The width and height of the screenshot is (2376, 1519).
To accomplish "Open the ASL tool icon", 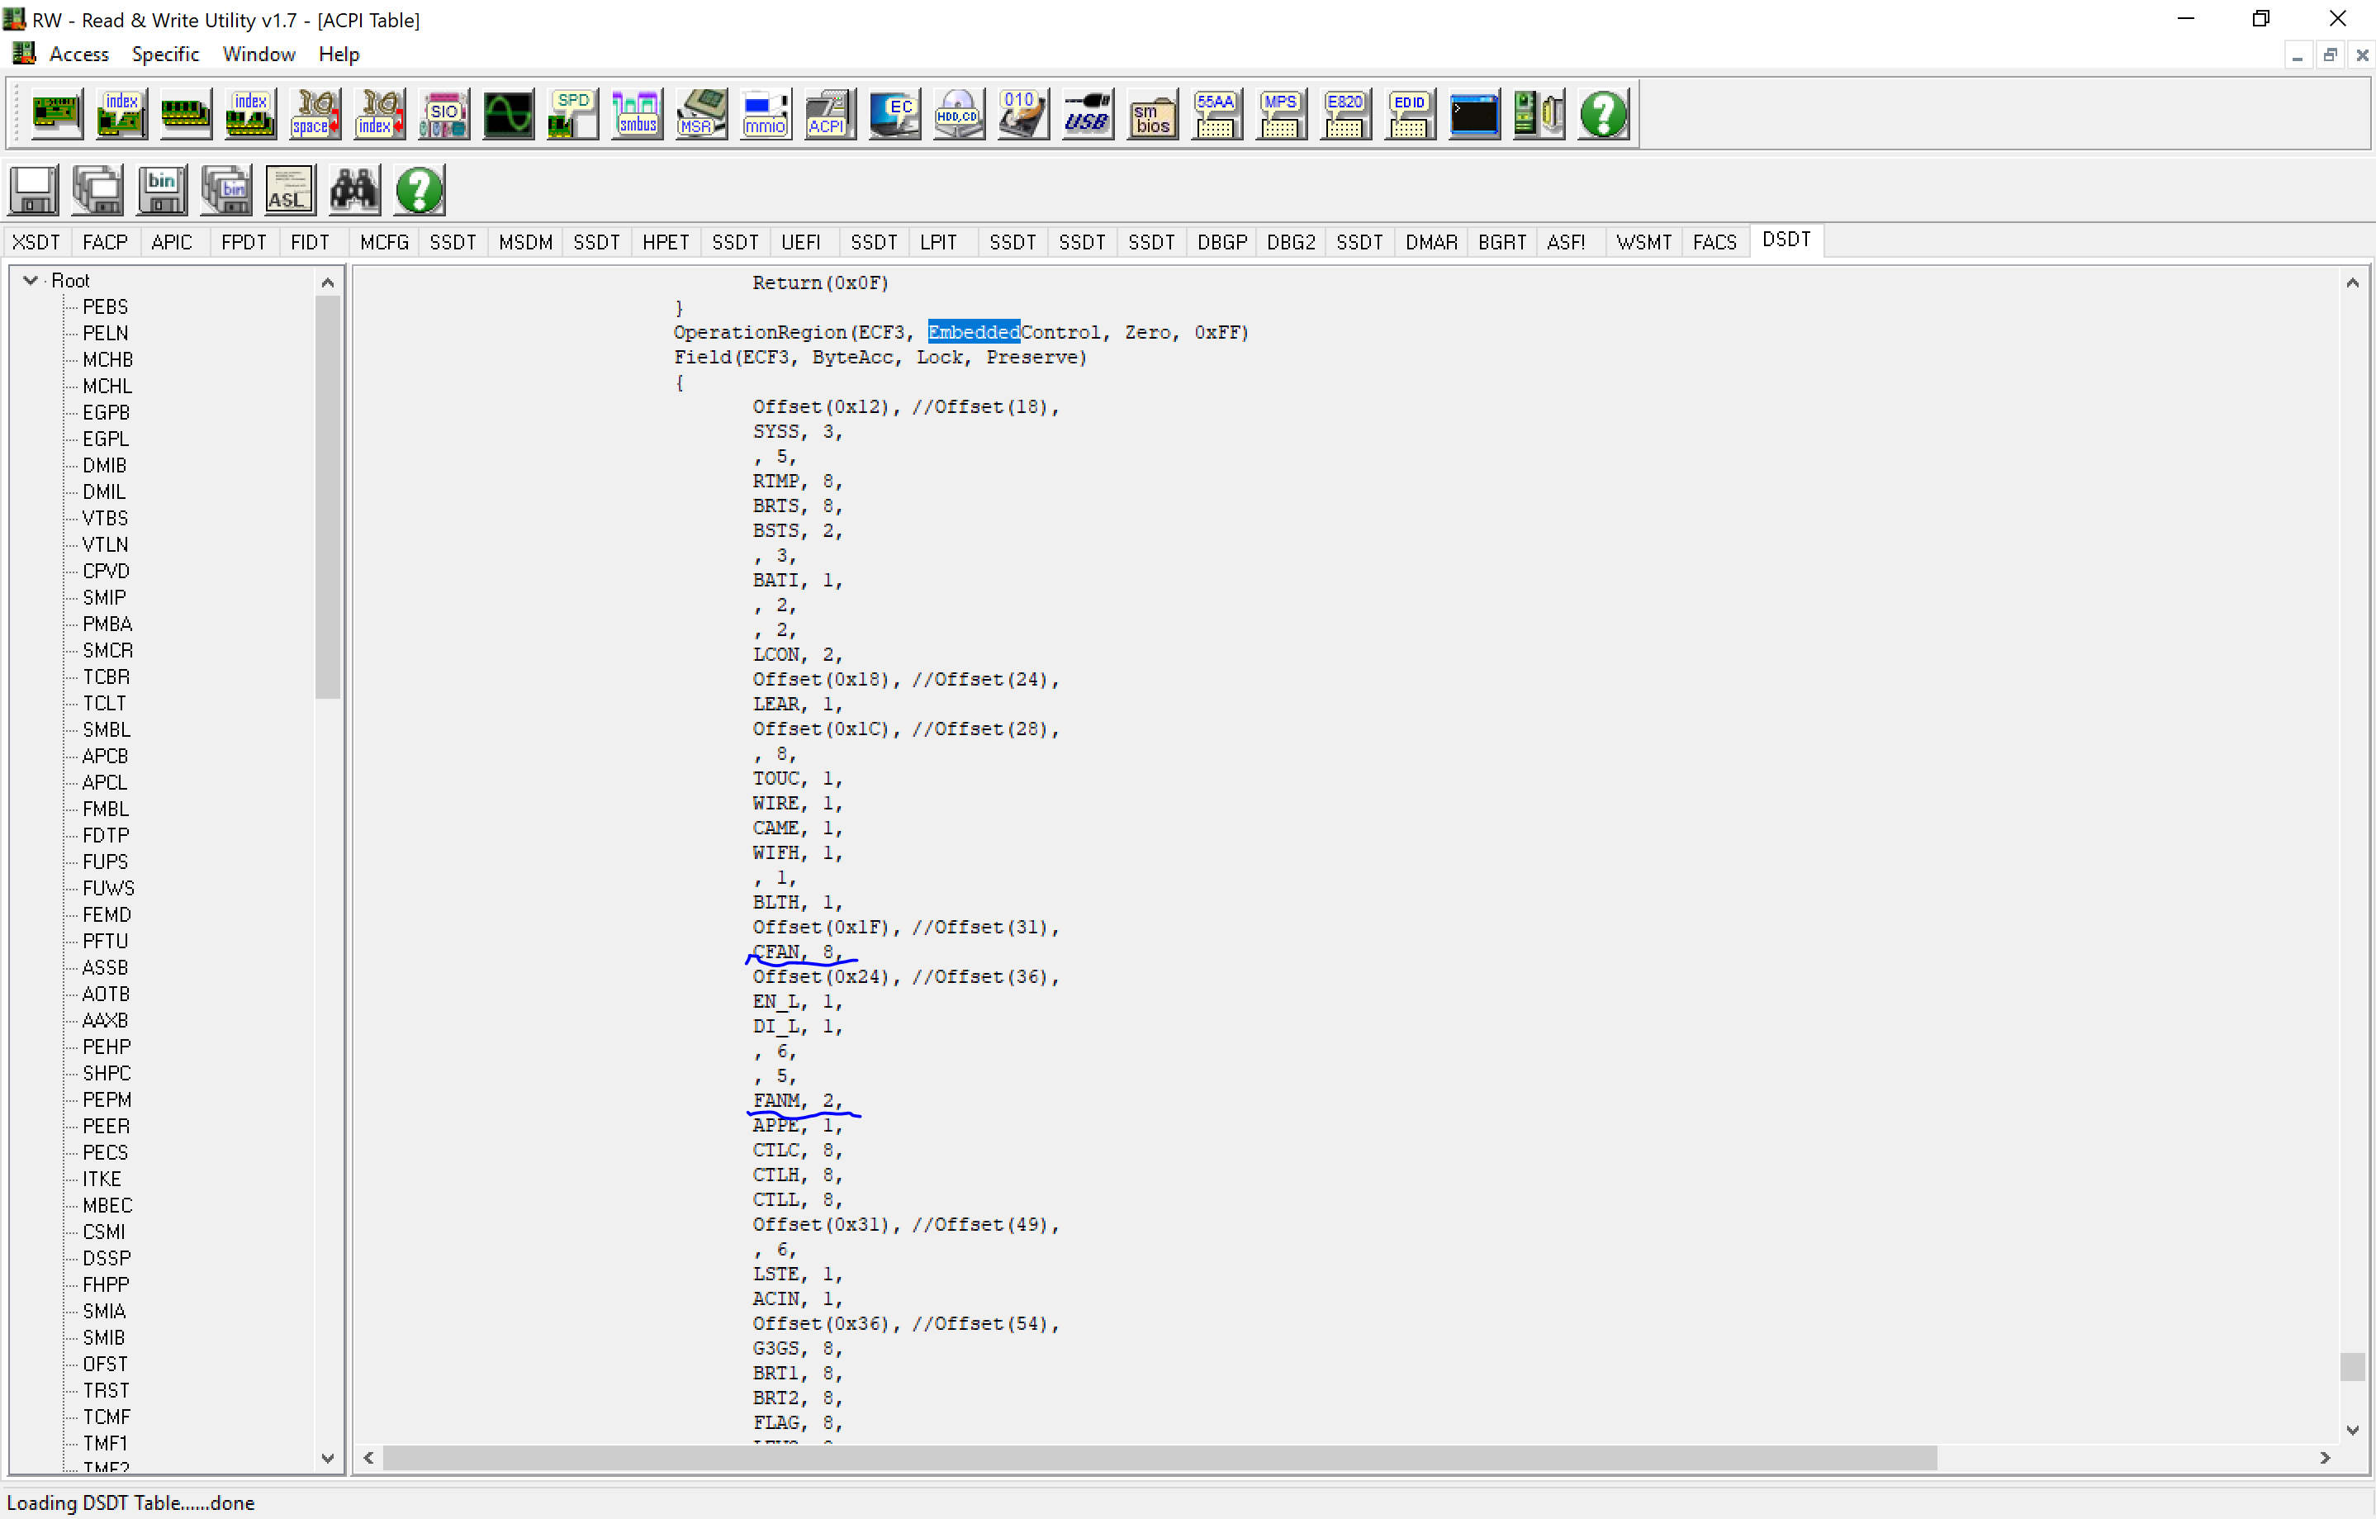I will (288, 189).
